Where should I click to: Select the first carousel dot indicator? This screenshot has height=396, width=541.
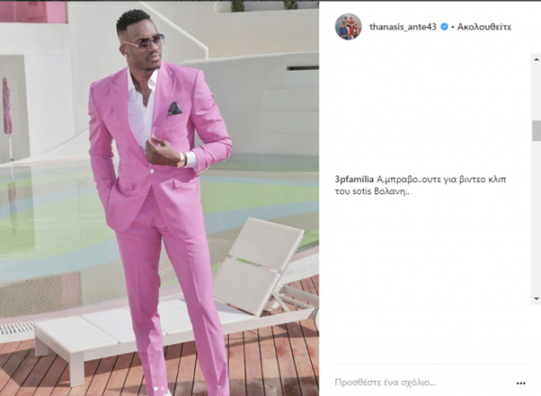click(156, 388)
